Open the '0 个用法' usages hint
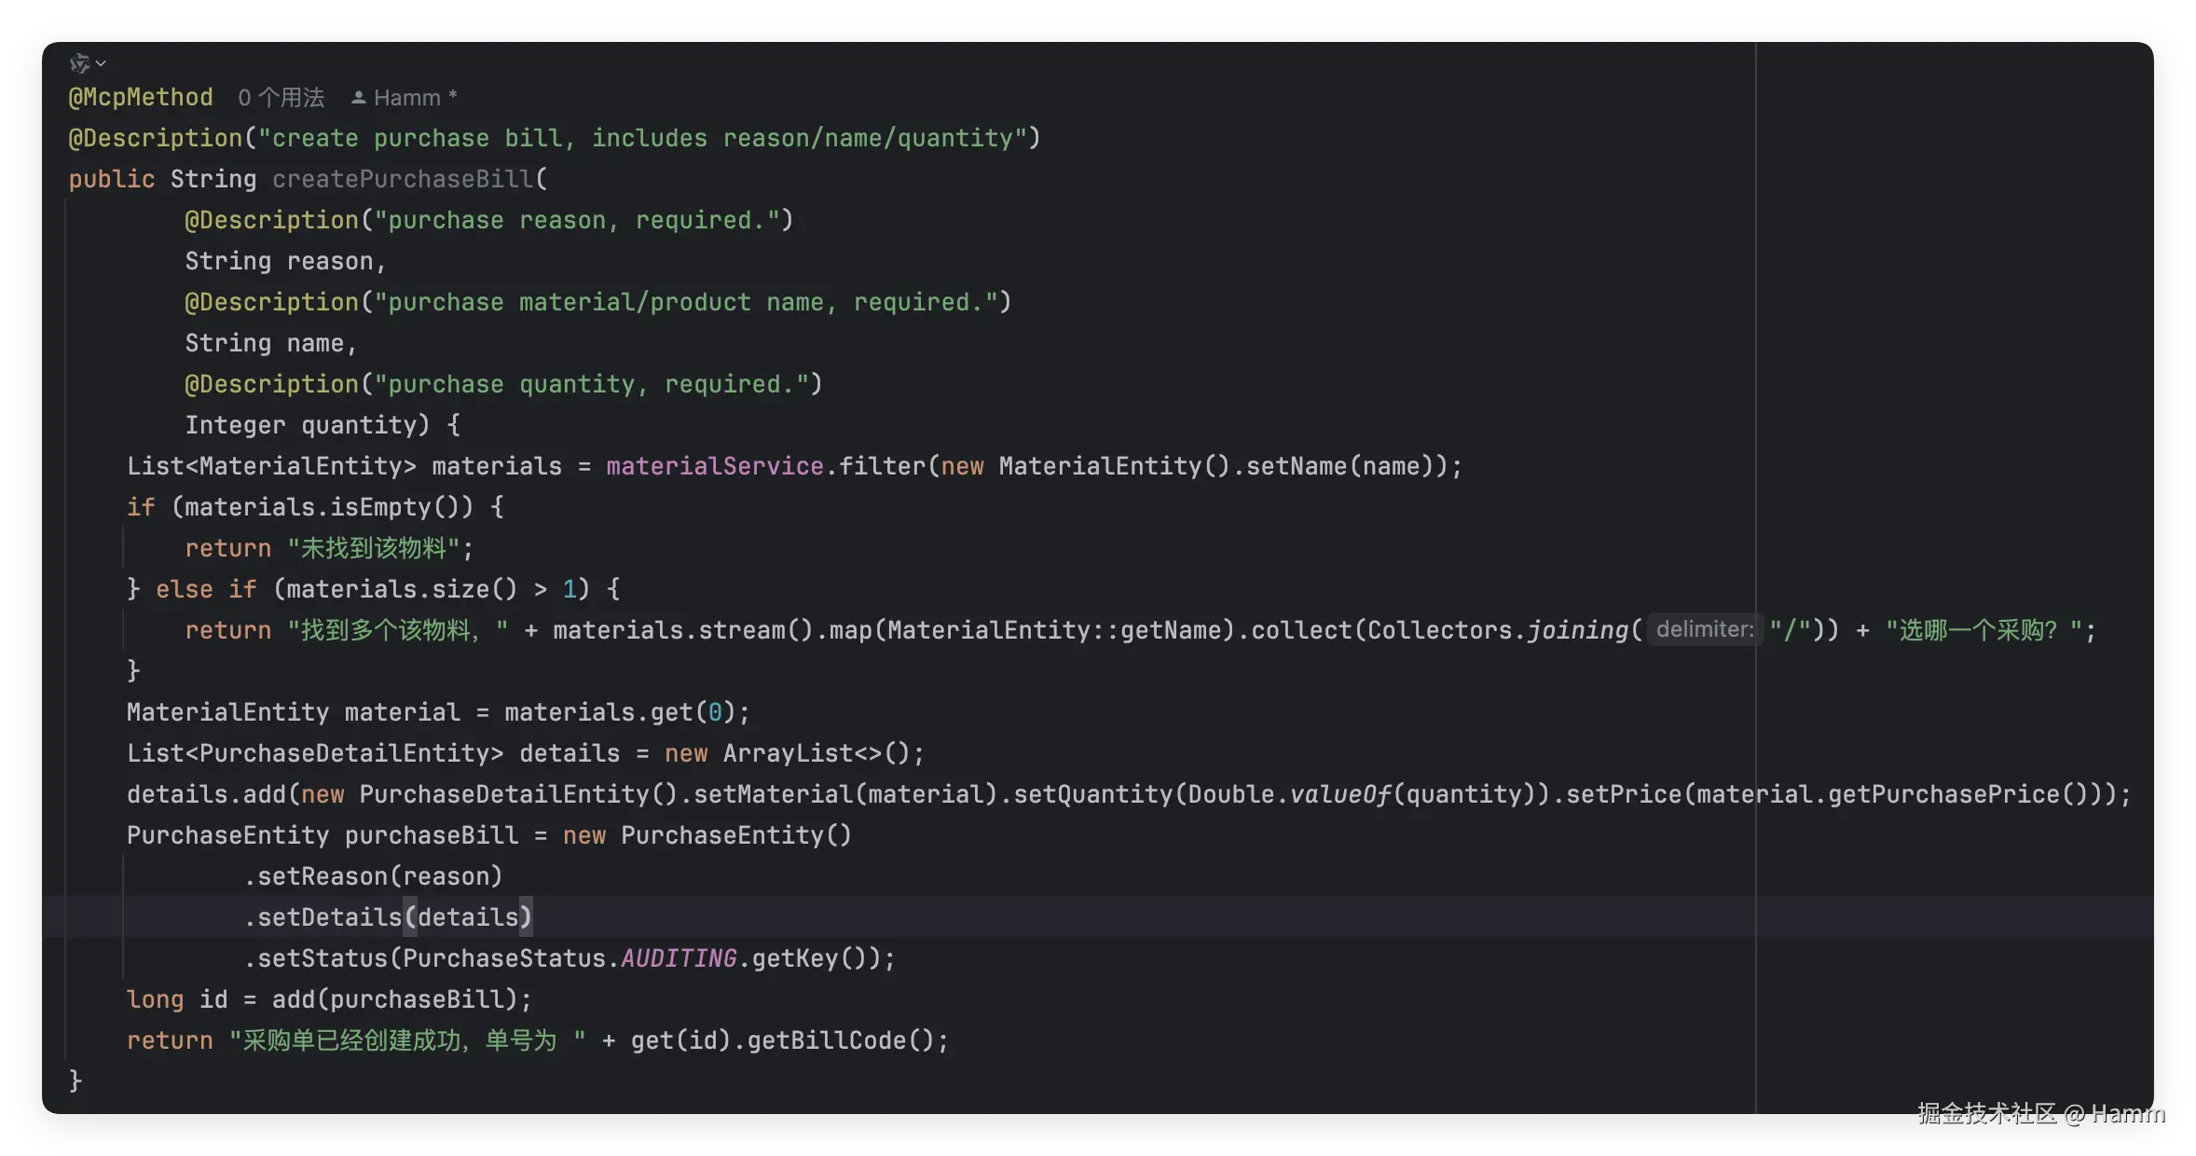The width and height of the screenshot is (2196, 1156). point(281,98)
